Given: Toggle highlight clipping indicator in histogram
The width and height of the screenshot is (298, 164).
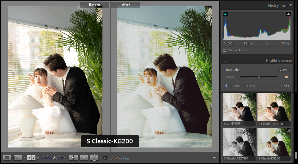Looking at the screenshot, I should coord(288,14).
